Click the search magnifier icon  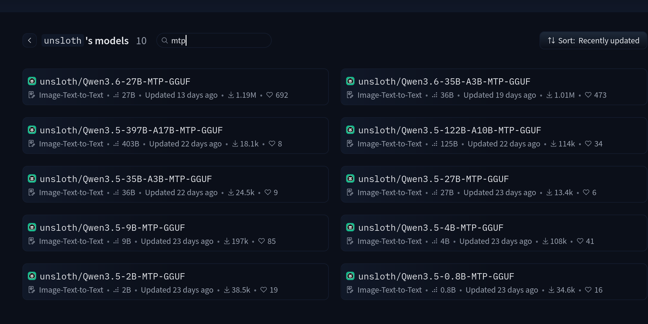(165, 40)
